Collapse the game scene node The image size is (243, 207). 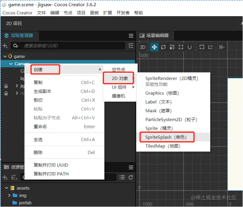click(x=5, y=56)
